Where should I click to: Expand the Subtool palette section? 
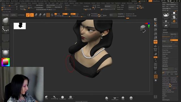click(x=165, y=30)
